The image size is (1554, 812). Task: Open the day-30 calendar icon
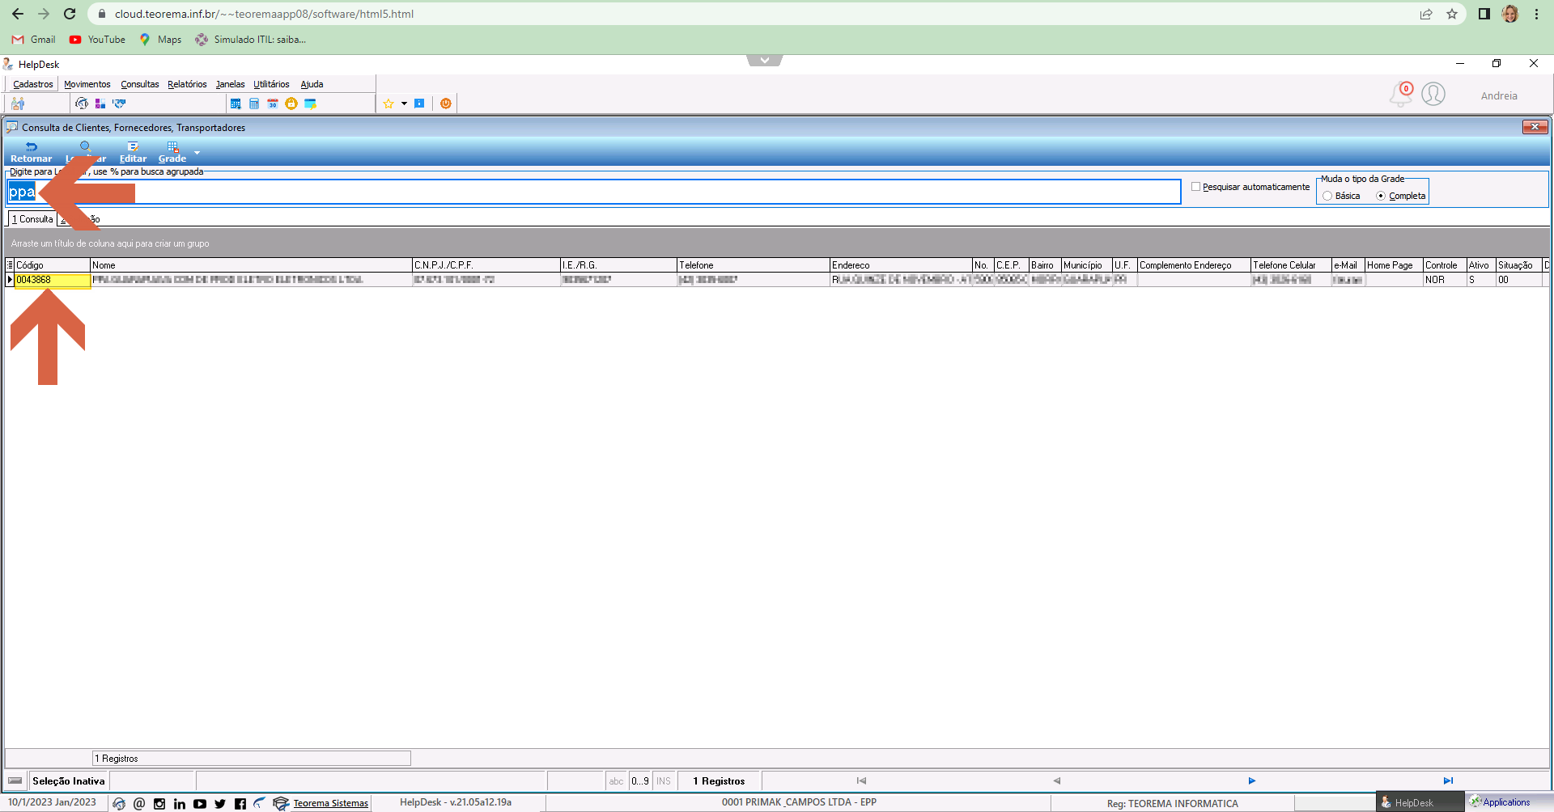[273, 104]
